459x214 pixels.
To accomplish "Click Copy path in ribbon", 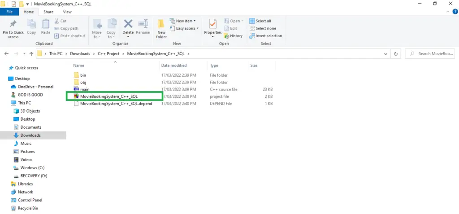I will pos(66,28).
